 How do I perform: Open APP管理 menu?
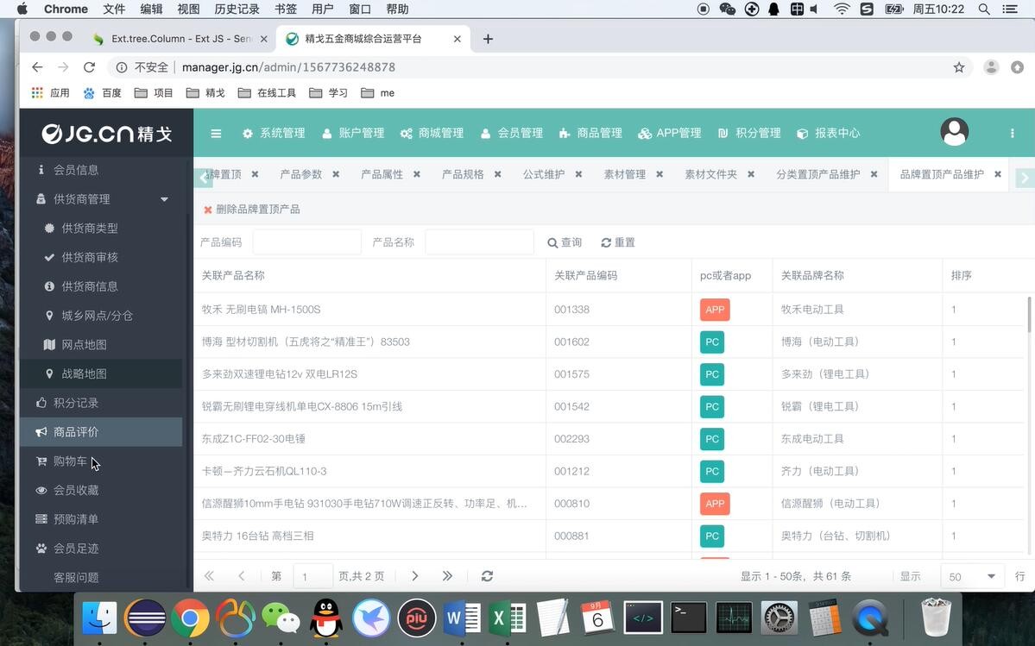pos(670,133)
